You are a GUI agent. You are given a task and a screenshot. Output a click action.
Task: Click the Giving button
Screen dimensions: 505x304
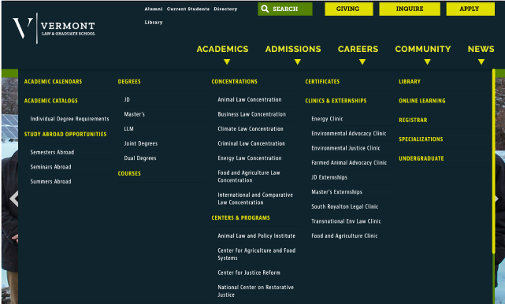coord(349,9)
